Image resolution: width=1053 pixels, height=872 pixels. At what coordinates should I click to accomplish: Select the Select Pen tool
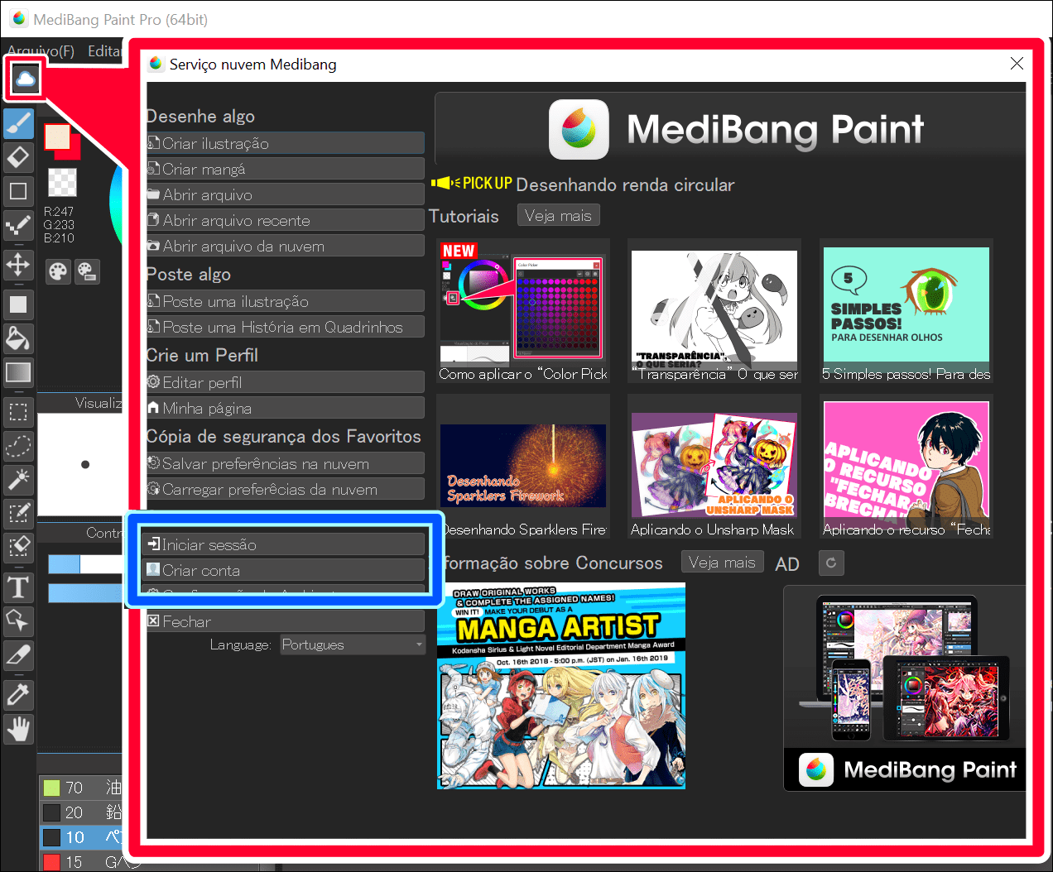pos(18,513)
